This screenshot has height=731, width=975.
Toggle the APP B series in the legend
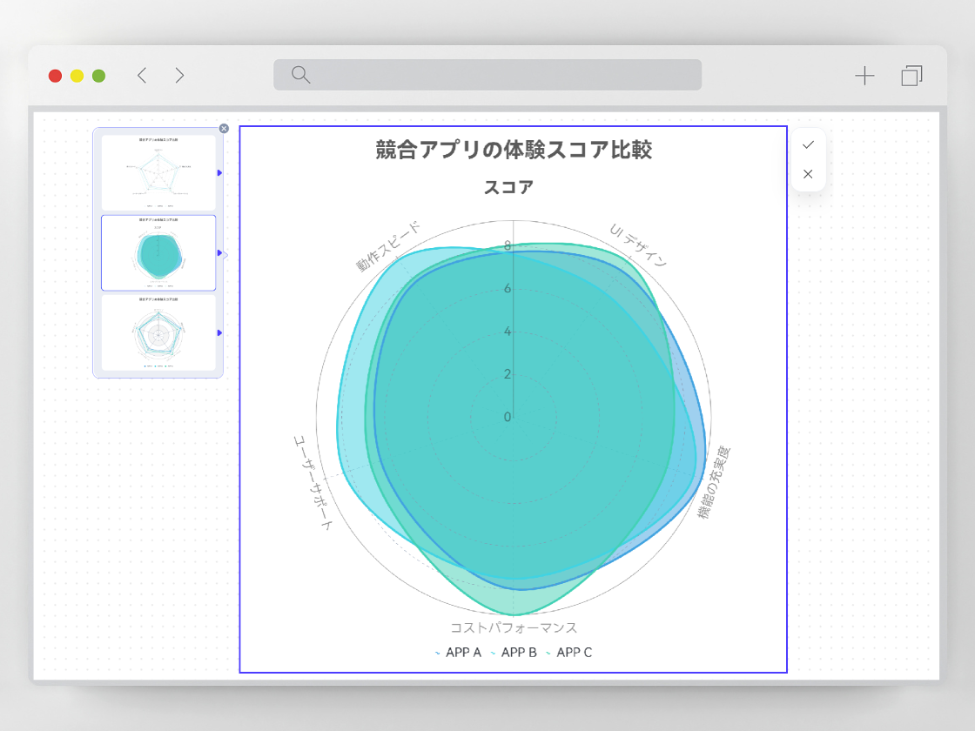tap(517, 652)
